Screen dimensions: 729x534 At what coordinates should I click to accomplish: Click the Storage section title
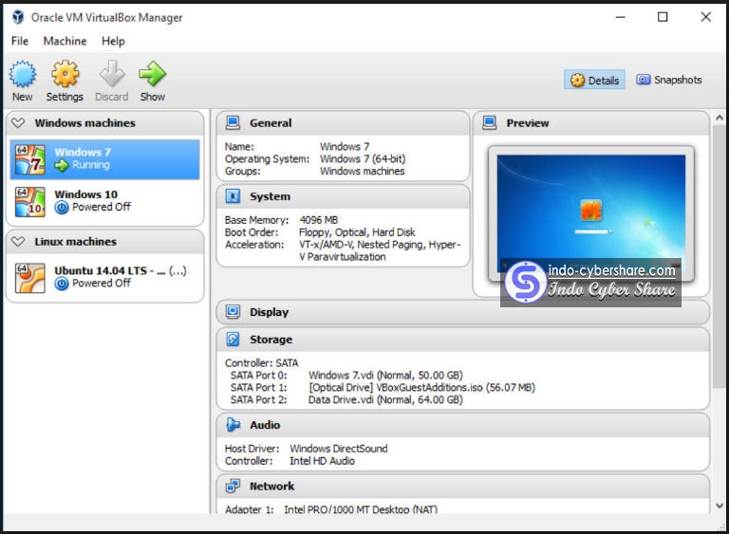click(271, 340)
